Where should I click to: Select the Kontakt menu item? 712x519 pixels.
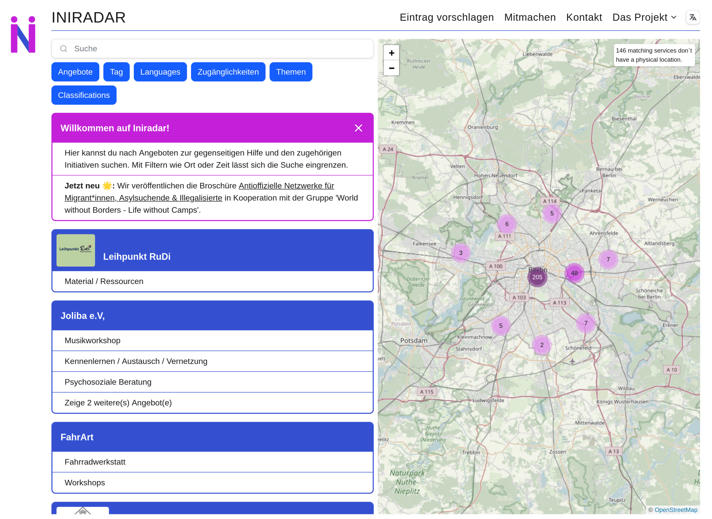pos(584,17)
